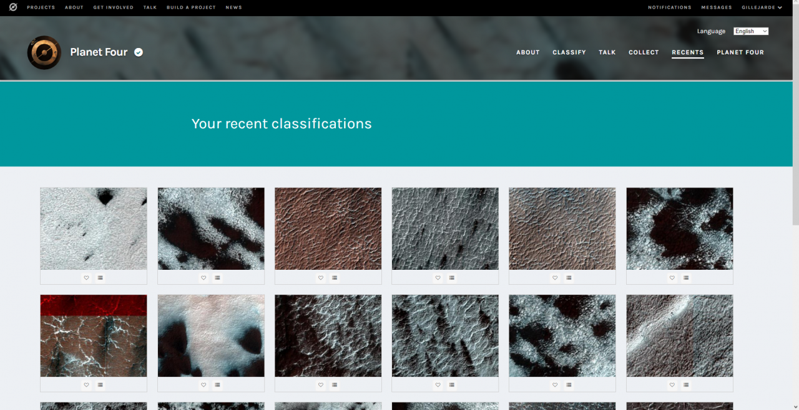Collect the first-row image with large dark diagonal blotches
The image size is (799, 410).
point(217,278)
